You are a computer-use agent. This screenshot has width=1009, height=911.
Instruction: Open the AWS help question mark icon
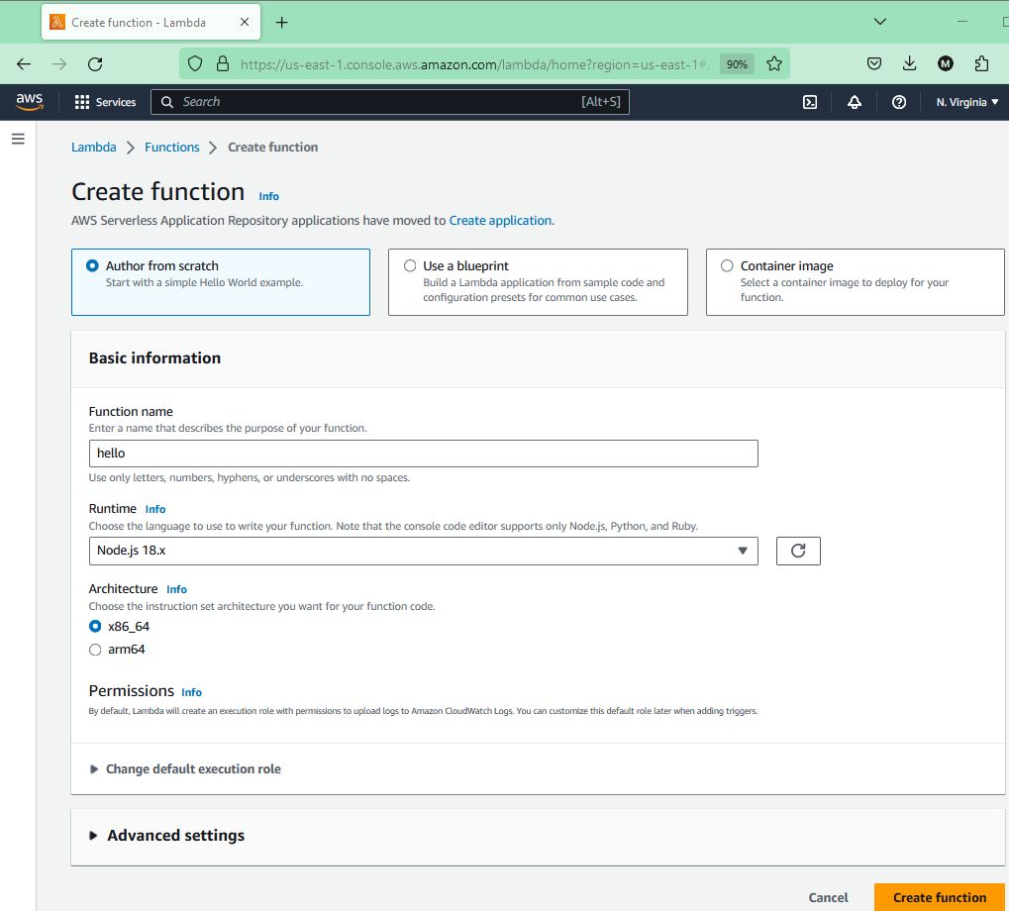(899, 102)
